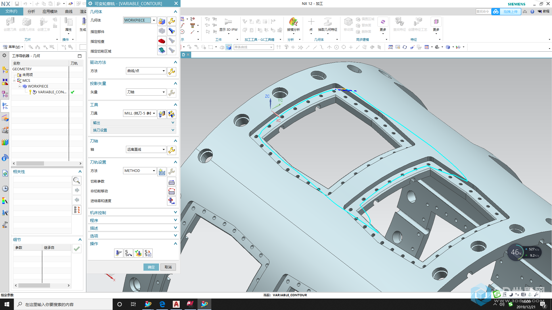Click the flashlight icon for 指定部件

click(172, 31)
